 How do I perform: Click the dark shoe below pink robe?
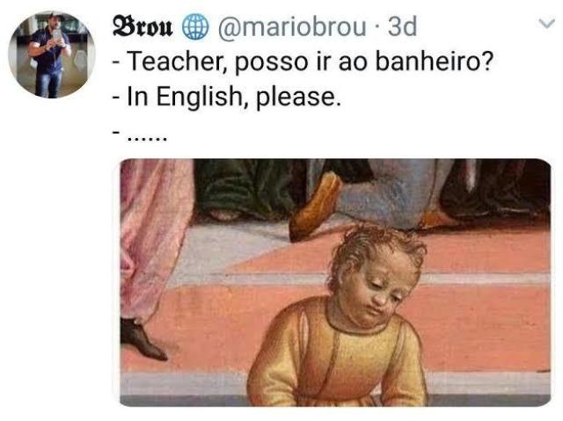coord(143,339)
